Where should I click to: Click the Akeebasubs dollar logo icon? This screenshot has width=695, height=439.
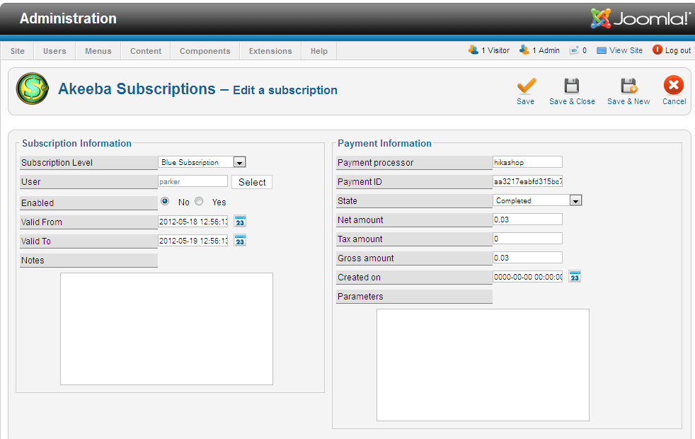click(x=33, y=89)
